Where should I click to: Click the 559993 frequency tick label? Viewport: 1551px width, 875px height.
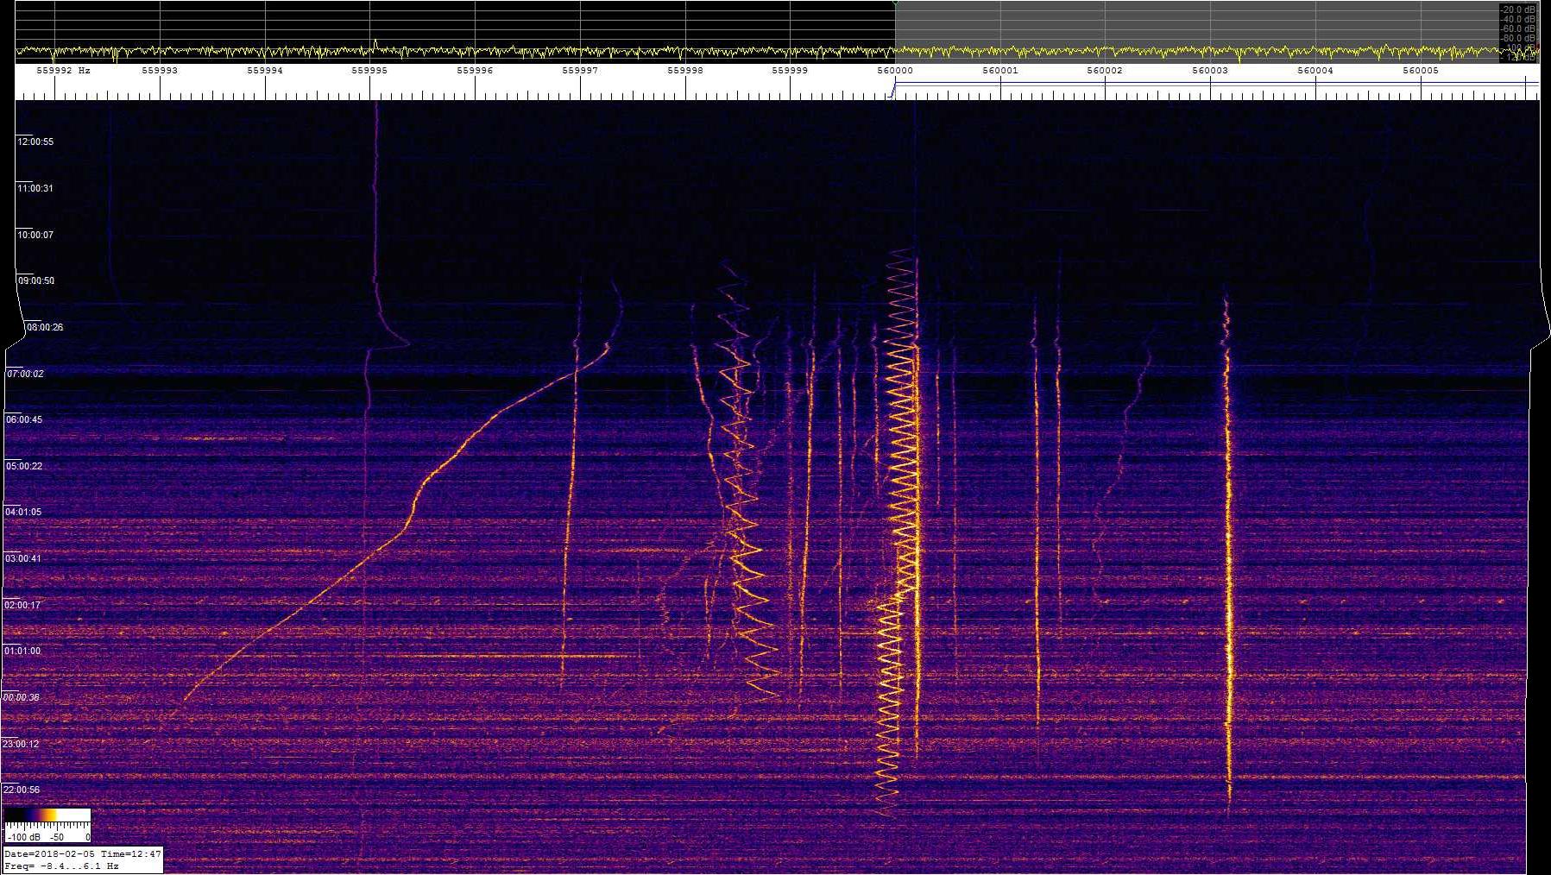161,71
